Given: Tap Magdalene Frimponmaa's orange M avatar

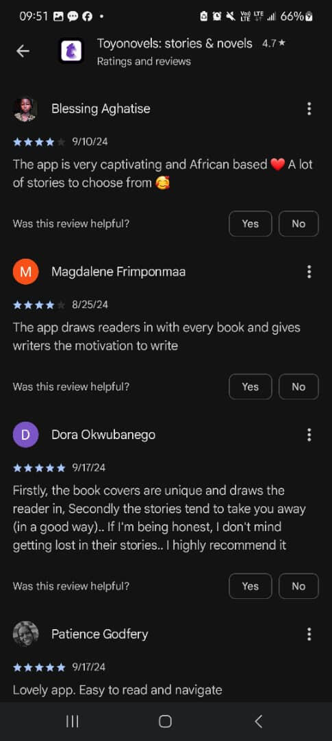Looking at the screenshot, I should (x=25, y=272).
